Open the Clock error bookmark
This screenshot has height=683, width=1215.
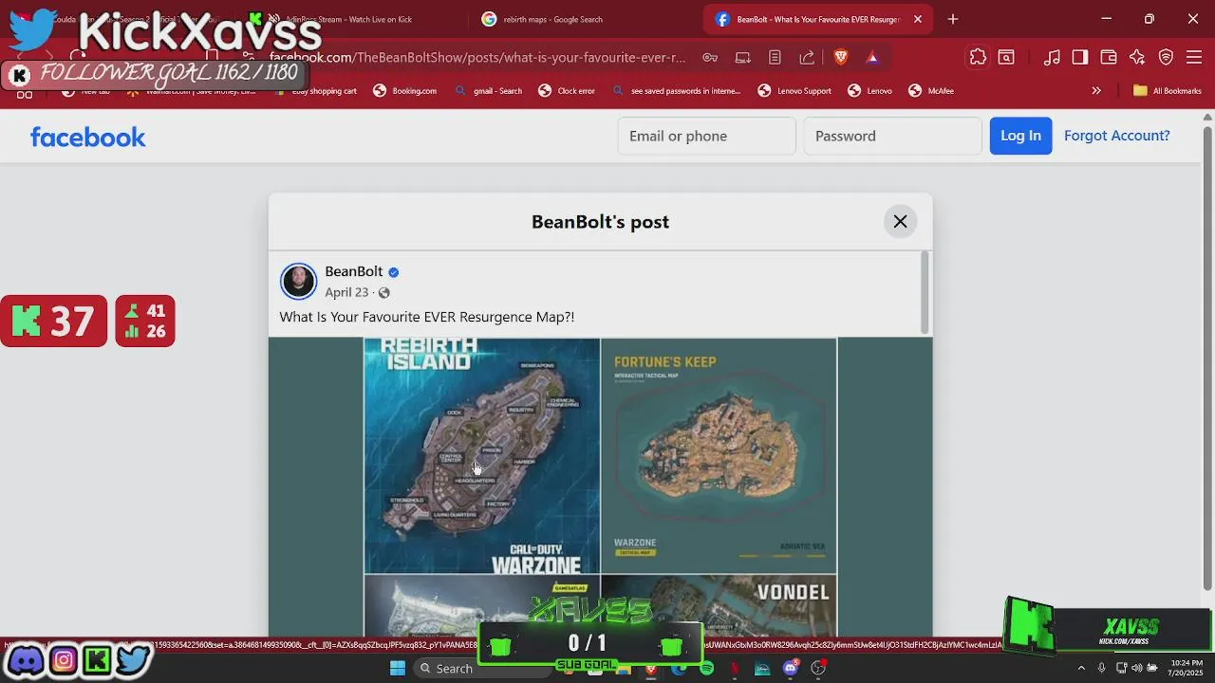point(567,91)
